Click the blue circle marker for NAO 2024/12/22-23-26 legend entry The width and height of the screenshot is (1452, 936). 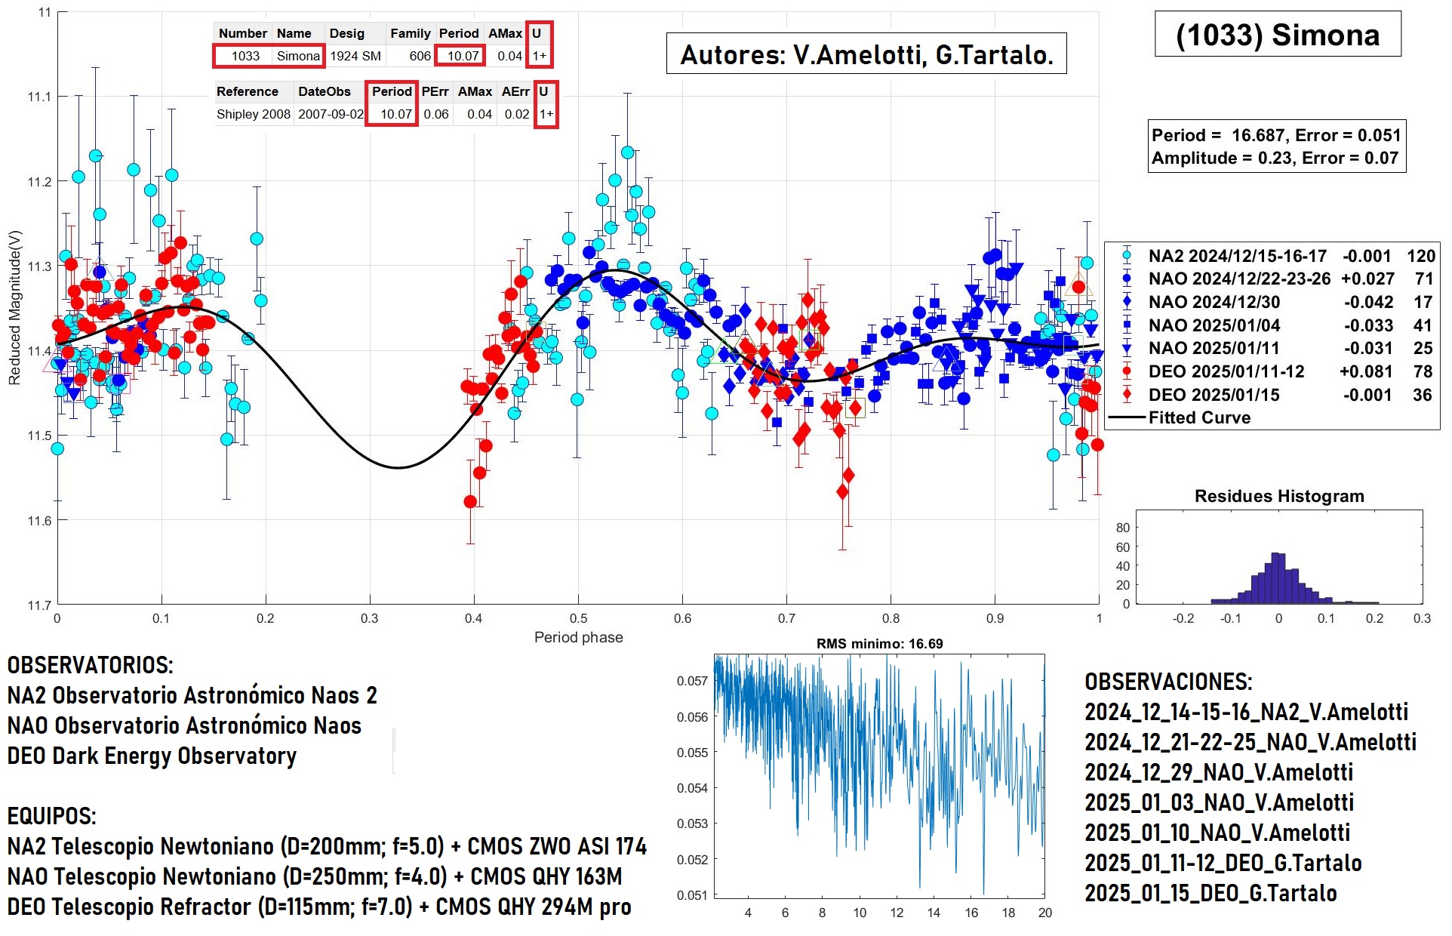1127,279
